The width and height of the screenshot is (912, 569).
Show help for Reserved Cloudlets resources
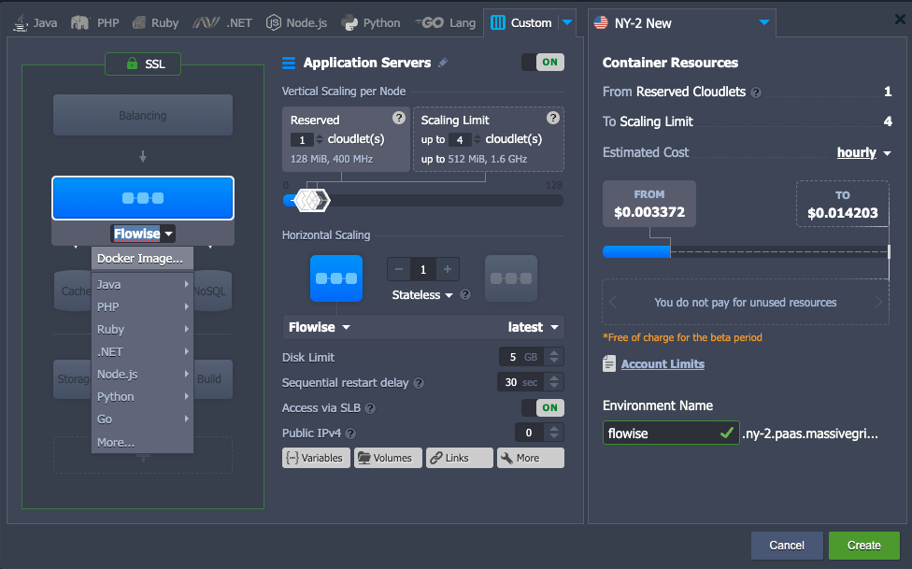tap(756, 92)
